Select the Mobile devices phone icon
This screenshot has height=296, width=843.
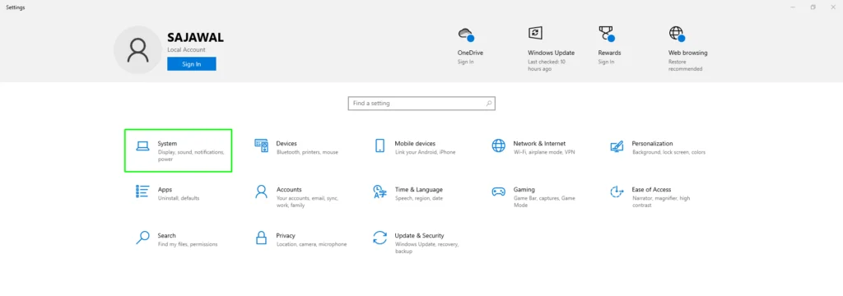pos(380,146)
